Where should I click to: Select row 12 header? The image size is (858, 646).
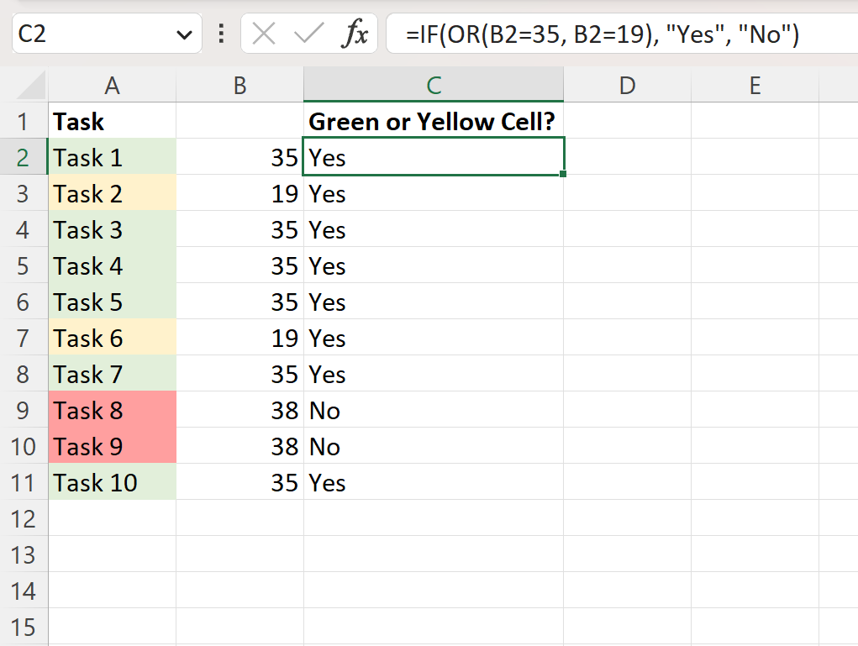24,518
